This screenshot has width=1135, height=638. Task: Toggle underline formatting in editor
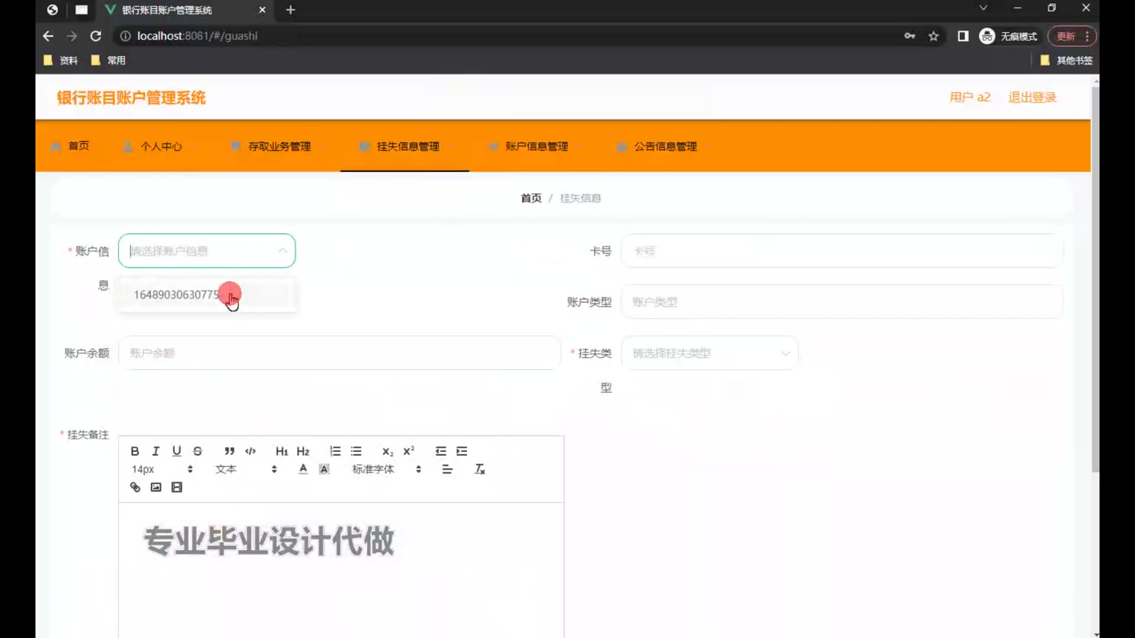point(176,451)
